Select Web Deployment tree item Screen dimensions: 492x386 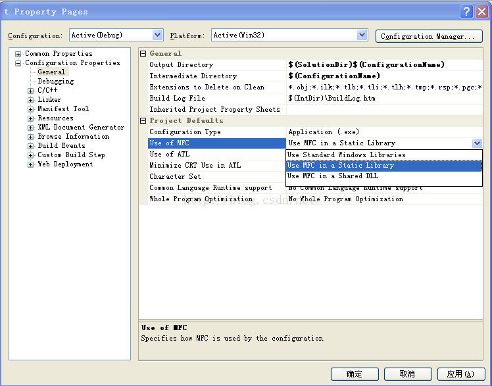[65, 164]
